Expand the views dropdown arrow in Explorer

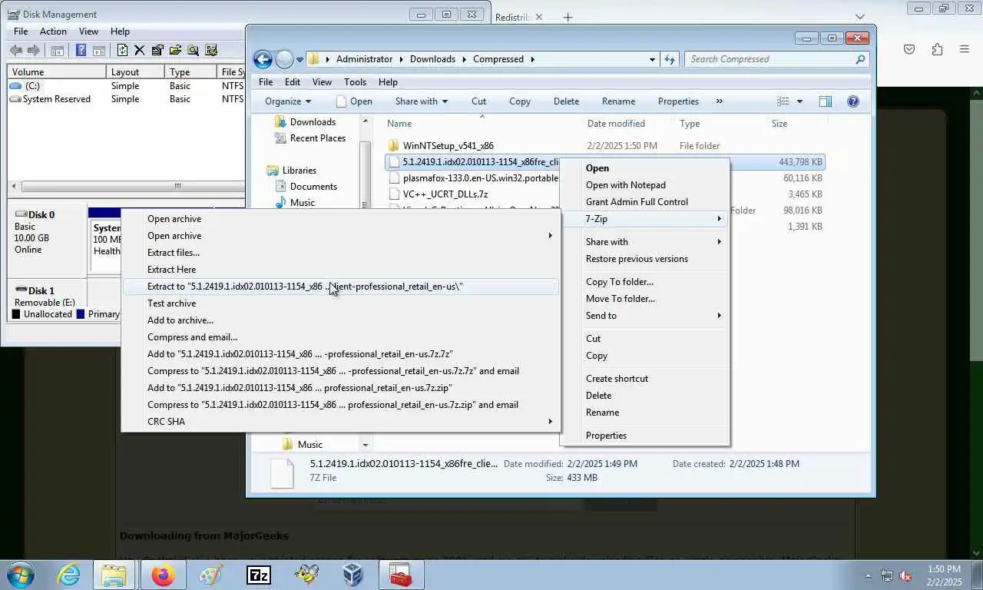pyautogui.click(x=799, y=101)
